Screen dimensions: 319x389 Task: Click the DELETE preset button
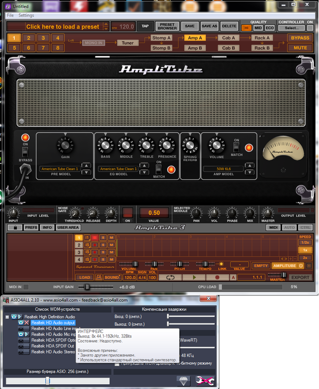point(229,26)
